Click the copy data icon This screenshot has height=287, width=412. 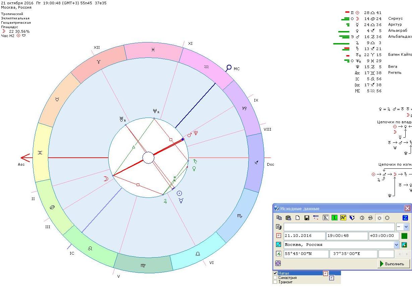pos(279,218)
